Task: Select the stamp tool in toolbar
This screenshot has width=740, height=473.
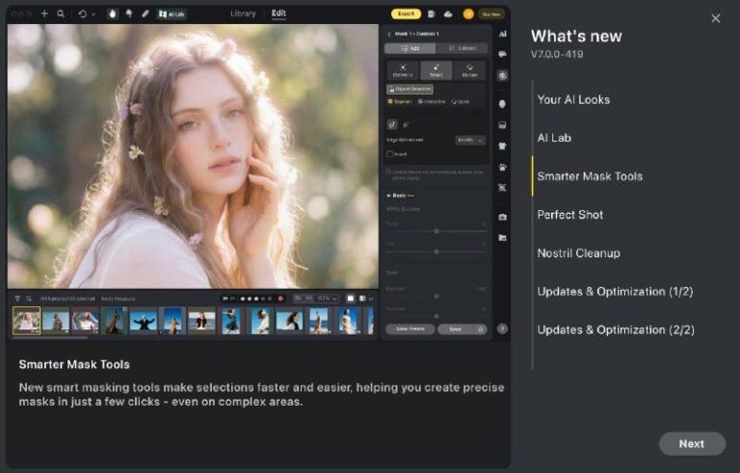Action: click(129, 13)
